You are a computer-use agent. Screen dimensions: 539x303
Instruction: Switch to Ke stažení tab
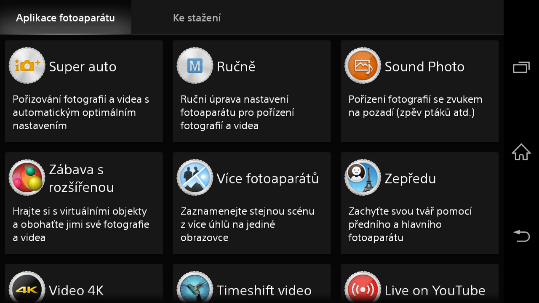coord(197,18)
